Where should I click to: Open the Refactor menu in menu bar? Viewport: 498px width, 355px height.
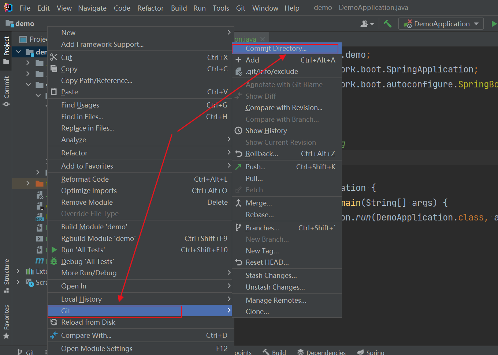tap(150, 8)
